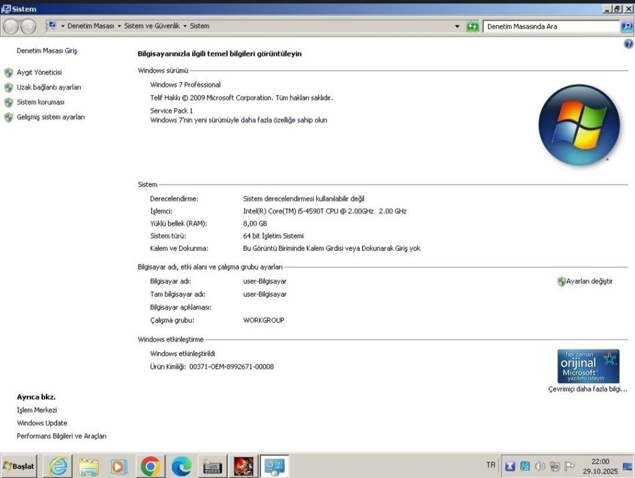Click the Başlat start button
The height and width of the screenshot is (478, 635).
pos(18,466)
